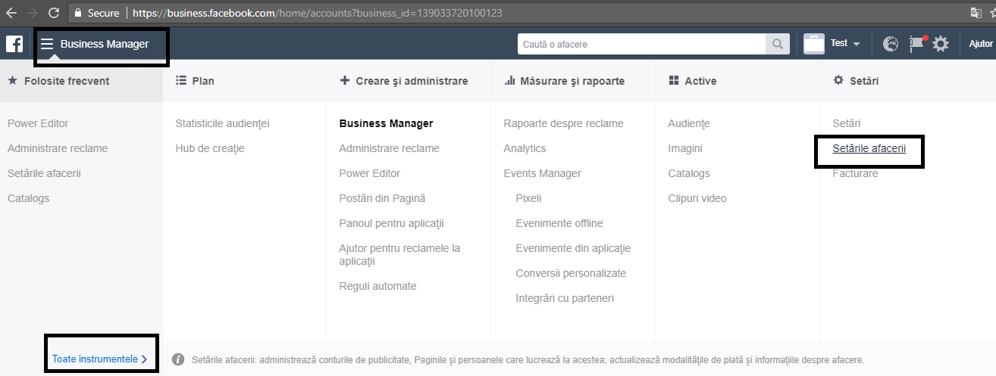Click the Ajutor help link

(980, 44)
